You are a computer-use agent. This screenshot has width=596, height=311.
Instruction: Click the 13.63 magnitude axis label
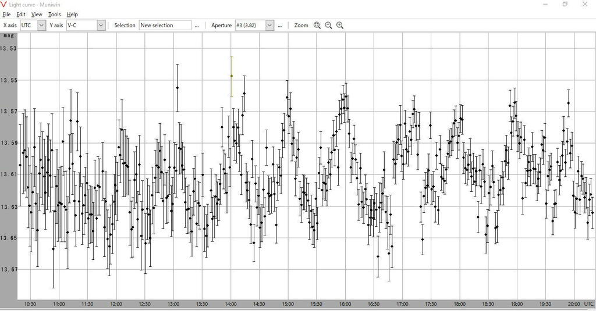(9, 206)
